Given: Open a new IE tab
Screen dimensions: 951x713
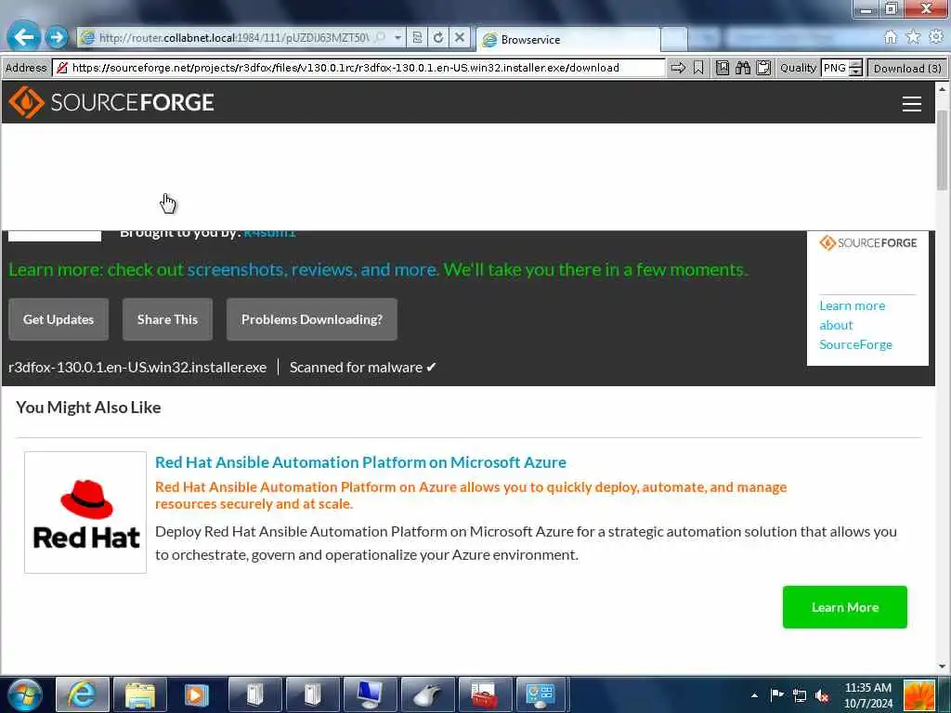Looking at the screenshot, I should (673, 39).
